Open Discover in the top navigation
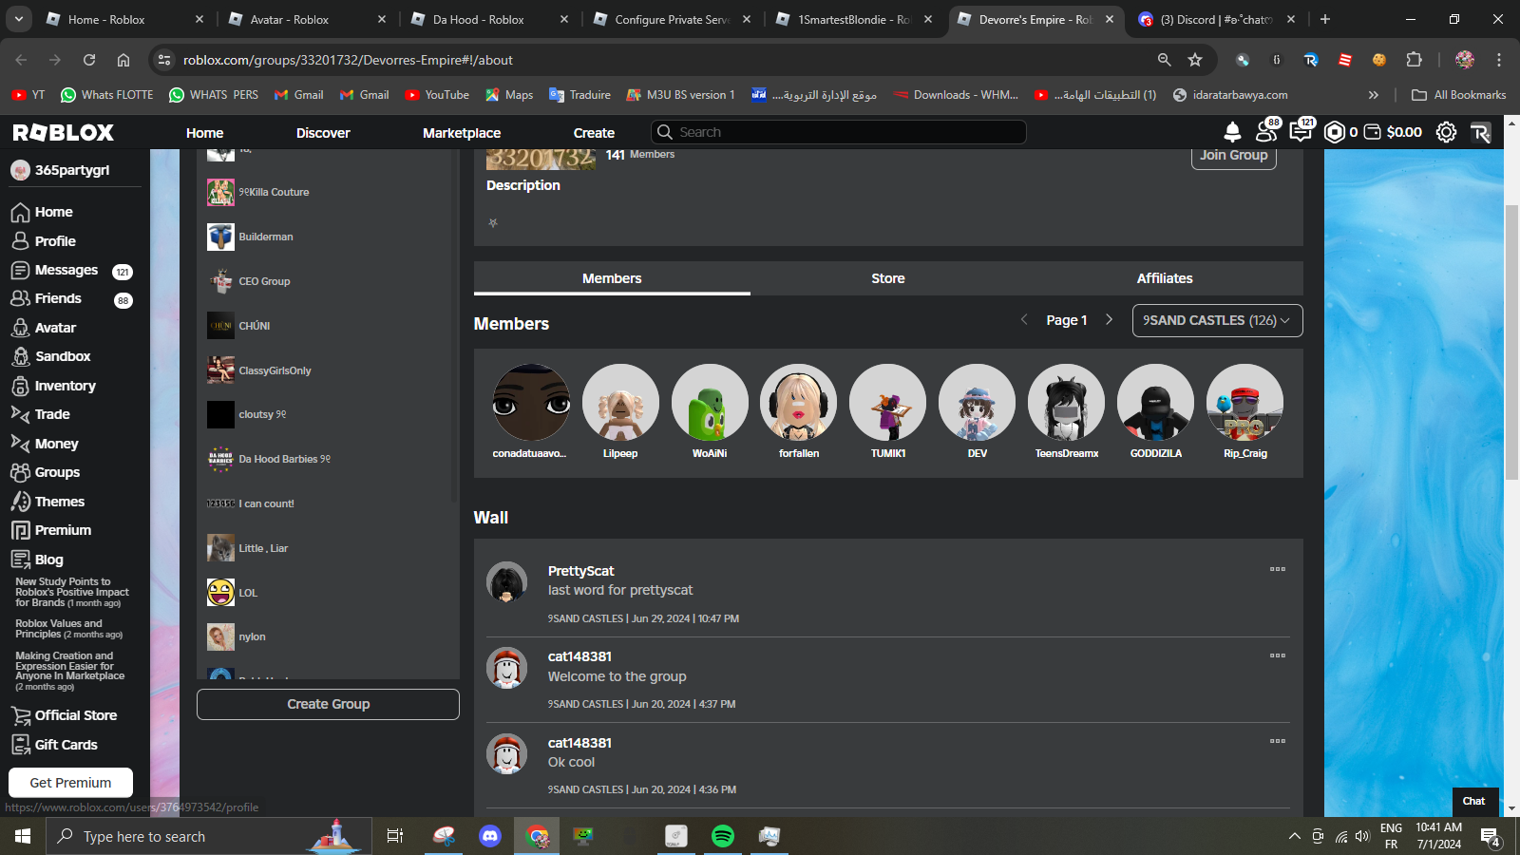Viewport: 1520px width, 855px height. (x=323, y=133)
